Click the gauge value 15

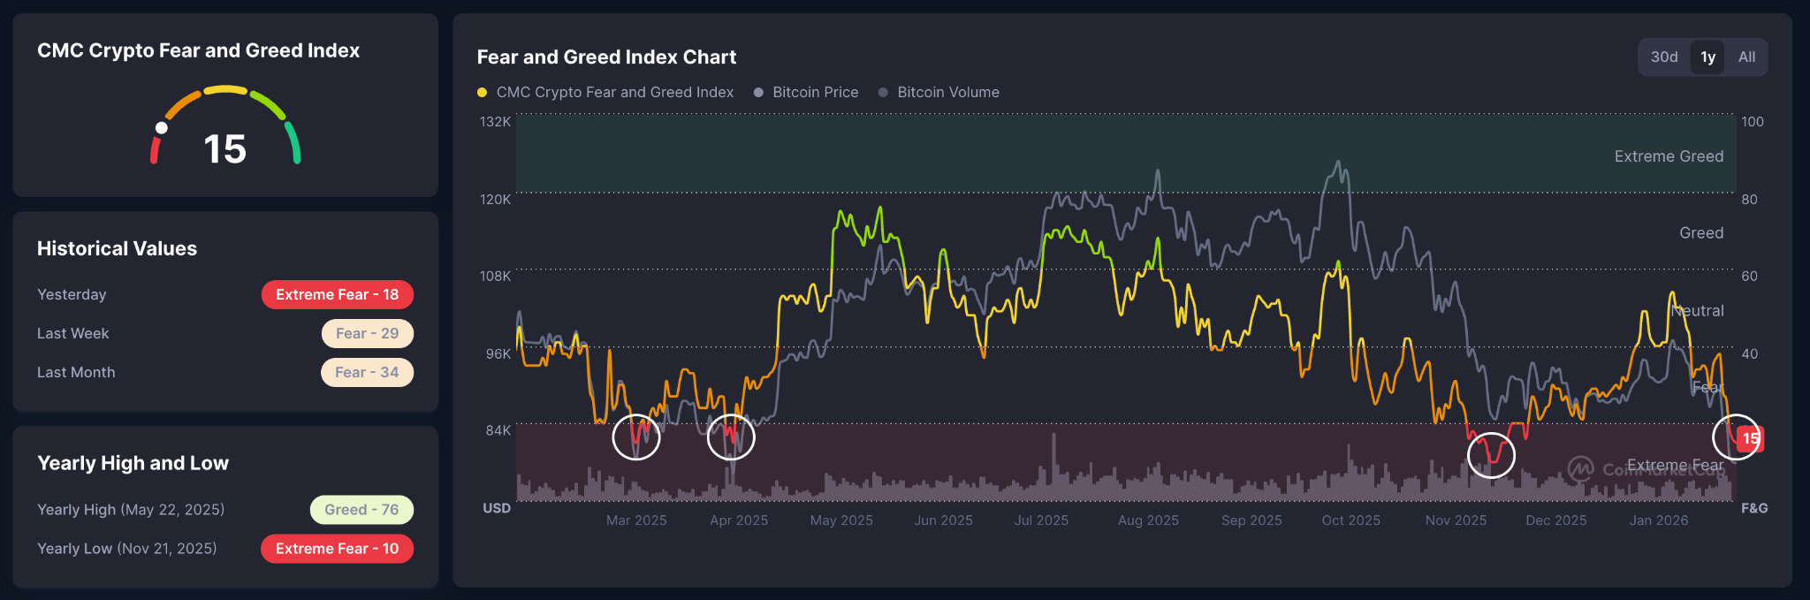[x=225, y=148]
